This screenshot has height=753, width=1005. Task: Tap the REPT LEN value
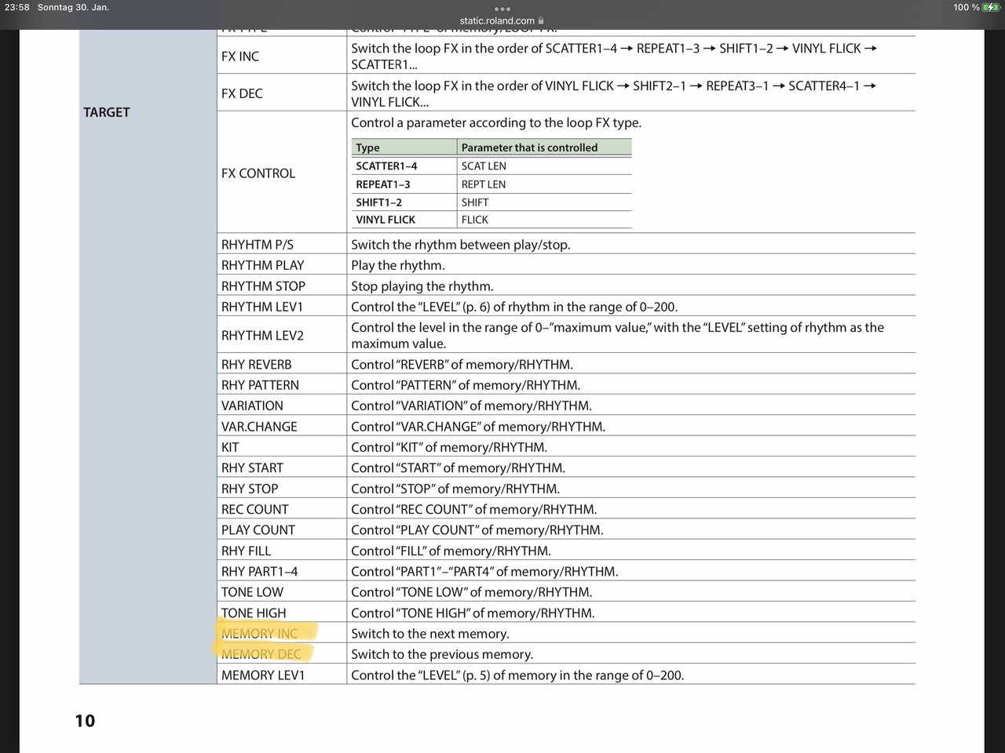[x=484, y=184]
